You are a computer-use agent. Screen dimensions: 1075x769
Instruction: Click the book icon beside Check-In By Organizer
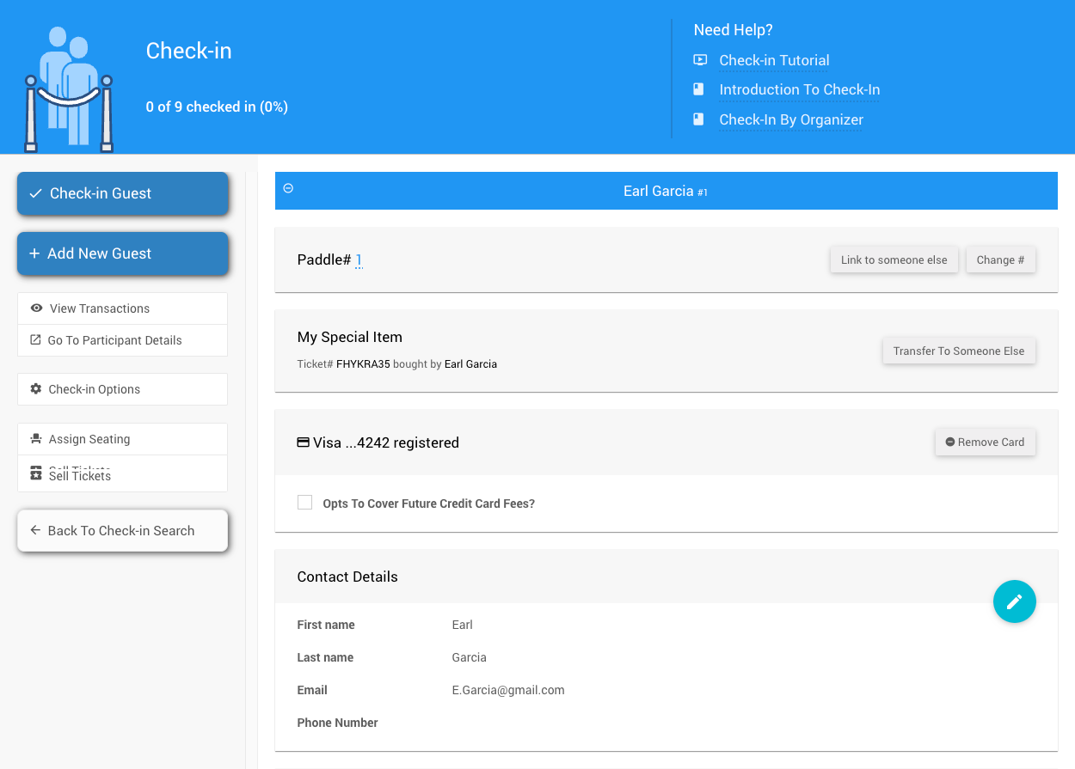coord(699,119)
